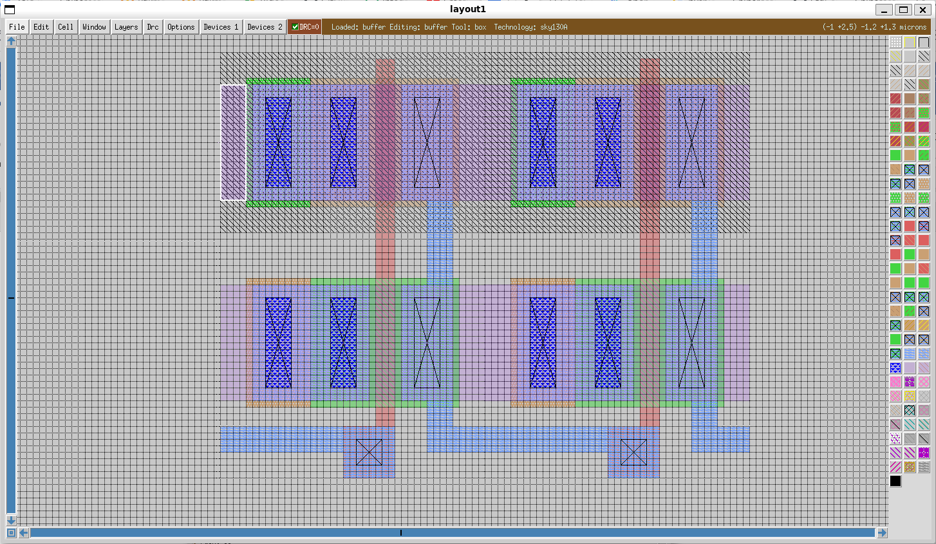
Task: Pick the gold dotted layer swatch
Action: click(910, 467)
